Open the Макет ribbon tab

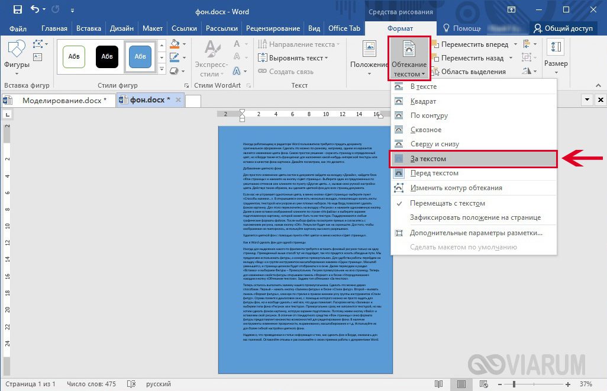[153, 28]
